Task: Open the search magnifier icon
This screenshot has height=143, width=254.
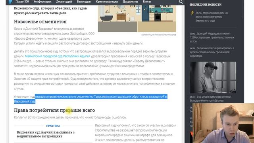Action: (181, 2)
